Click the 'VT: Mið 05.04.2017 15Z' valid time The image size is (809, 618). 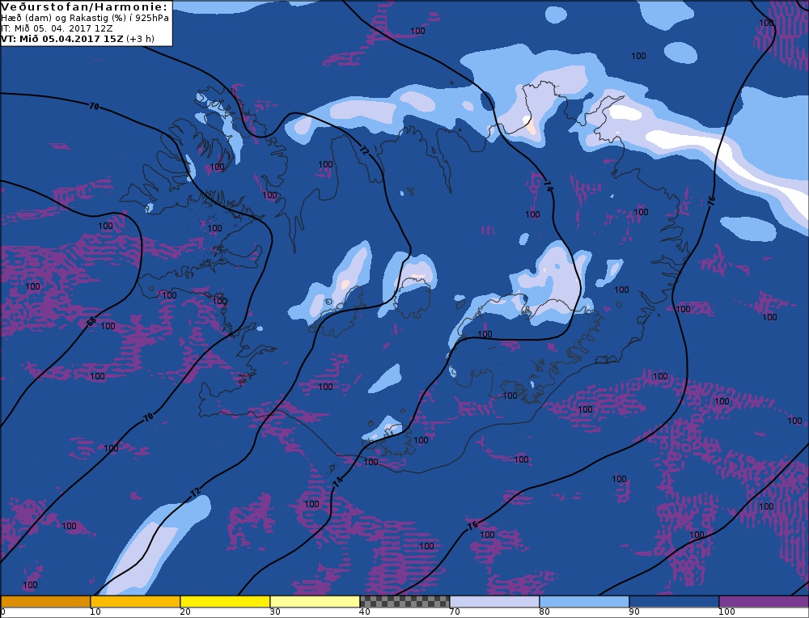tap(62, 39)
